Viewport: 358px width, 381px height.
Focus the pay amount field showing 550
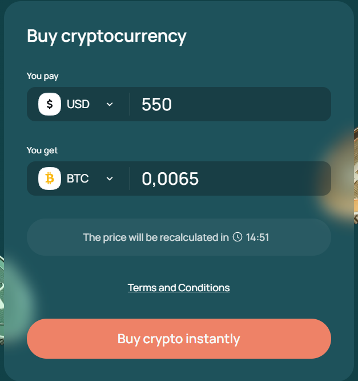[x=228, y=104]
